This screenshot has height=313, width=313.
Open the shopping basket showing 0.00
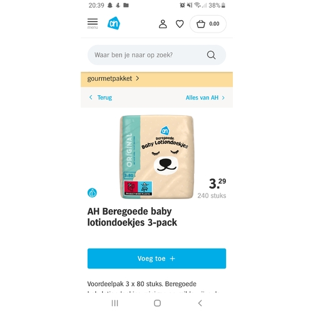(208, 24)
